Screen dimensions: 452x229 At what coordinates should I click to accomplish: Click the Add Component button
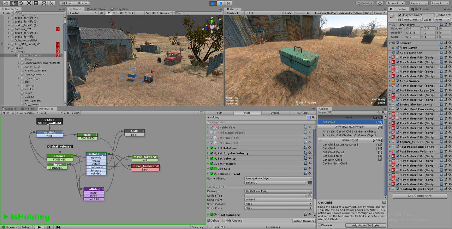pyautogui.click(x=420, y=196)
